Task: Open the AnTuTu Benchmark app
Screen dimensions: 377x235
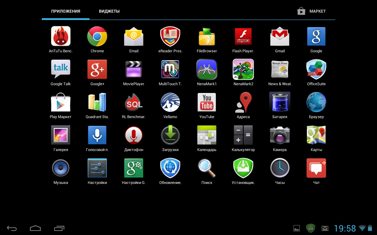Action: pyautogui.click(x=61, y=36)
